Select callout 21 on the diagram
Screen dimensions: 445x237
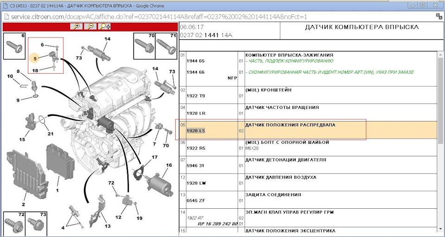tap(50, 134)
